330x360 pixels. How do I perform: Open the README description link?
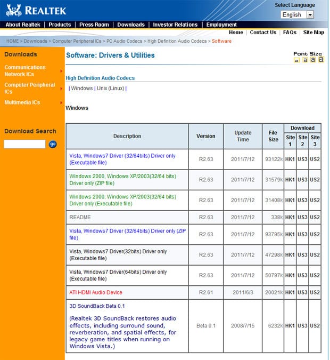point(80,217)
